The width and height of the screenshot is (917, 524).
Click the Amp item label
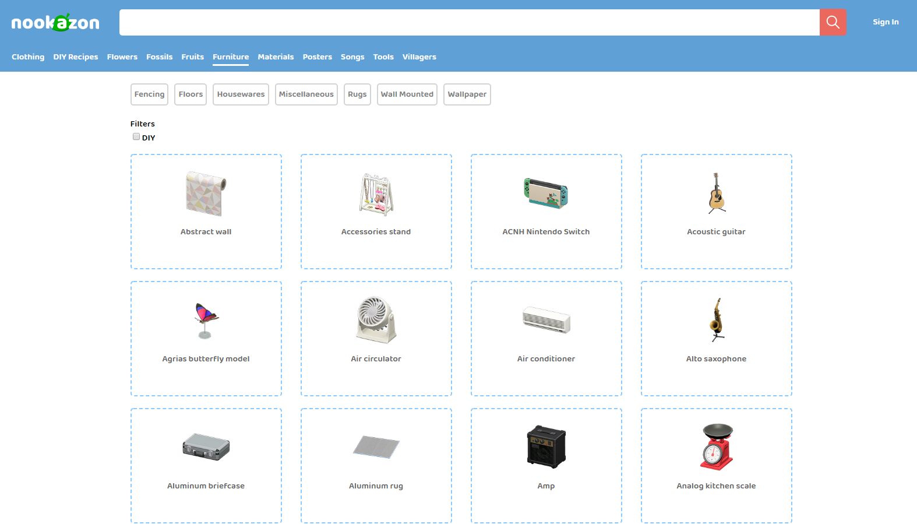(x=546, y=486)
